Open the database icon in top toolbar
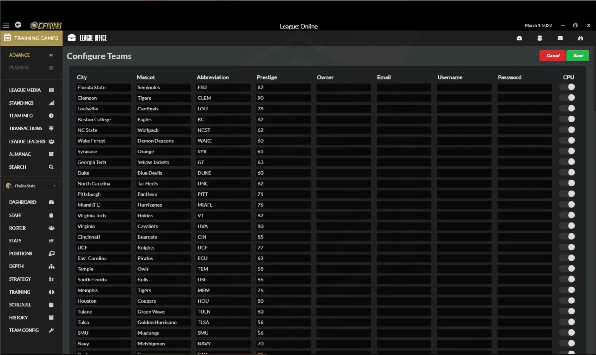 540,38
